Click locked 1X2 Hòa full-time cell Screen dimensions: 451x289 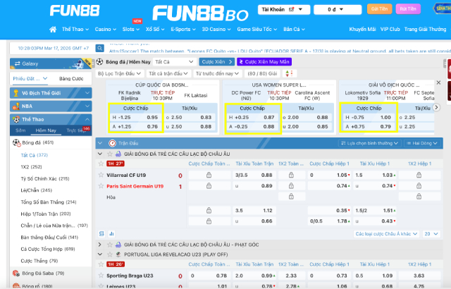pyautogui.click(x=291, y=197)
